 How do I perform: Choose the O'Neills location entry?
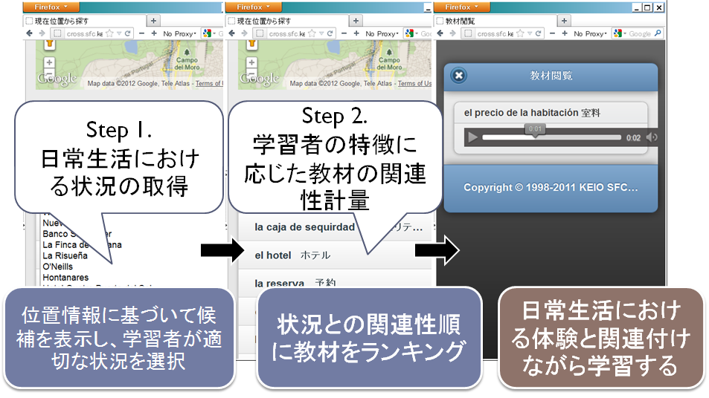(58, 267)
